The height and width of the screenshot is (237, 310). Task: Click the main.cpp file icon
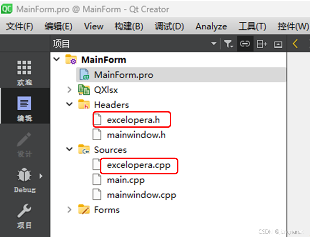pyautogui.click(x=97, y=180)
